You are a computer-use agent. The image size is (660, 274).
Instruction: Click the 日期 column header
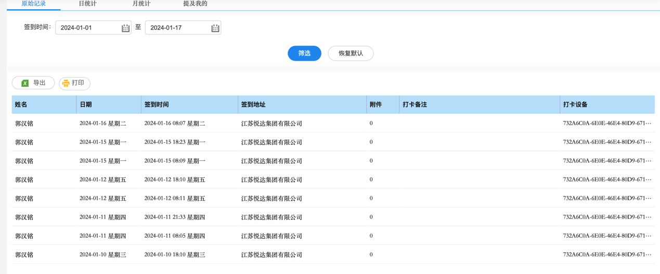pyautogui.click(x=109, y=104)
